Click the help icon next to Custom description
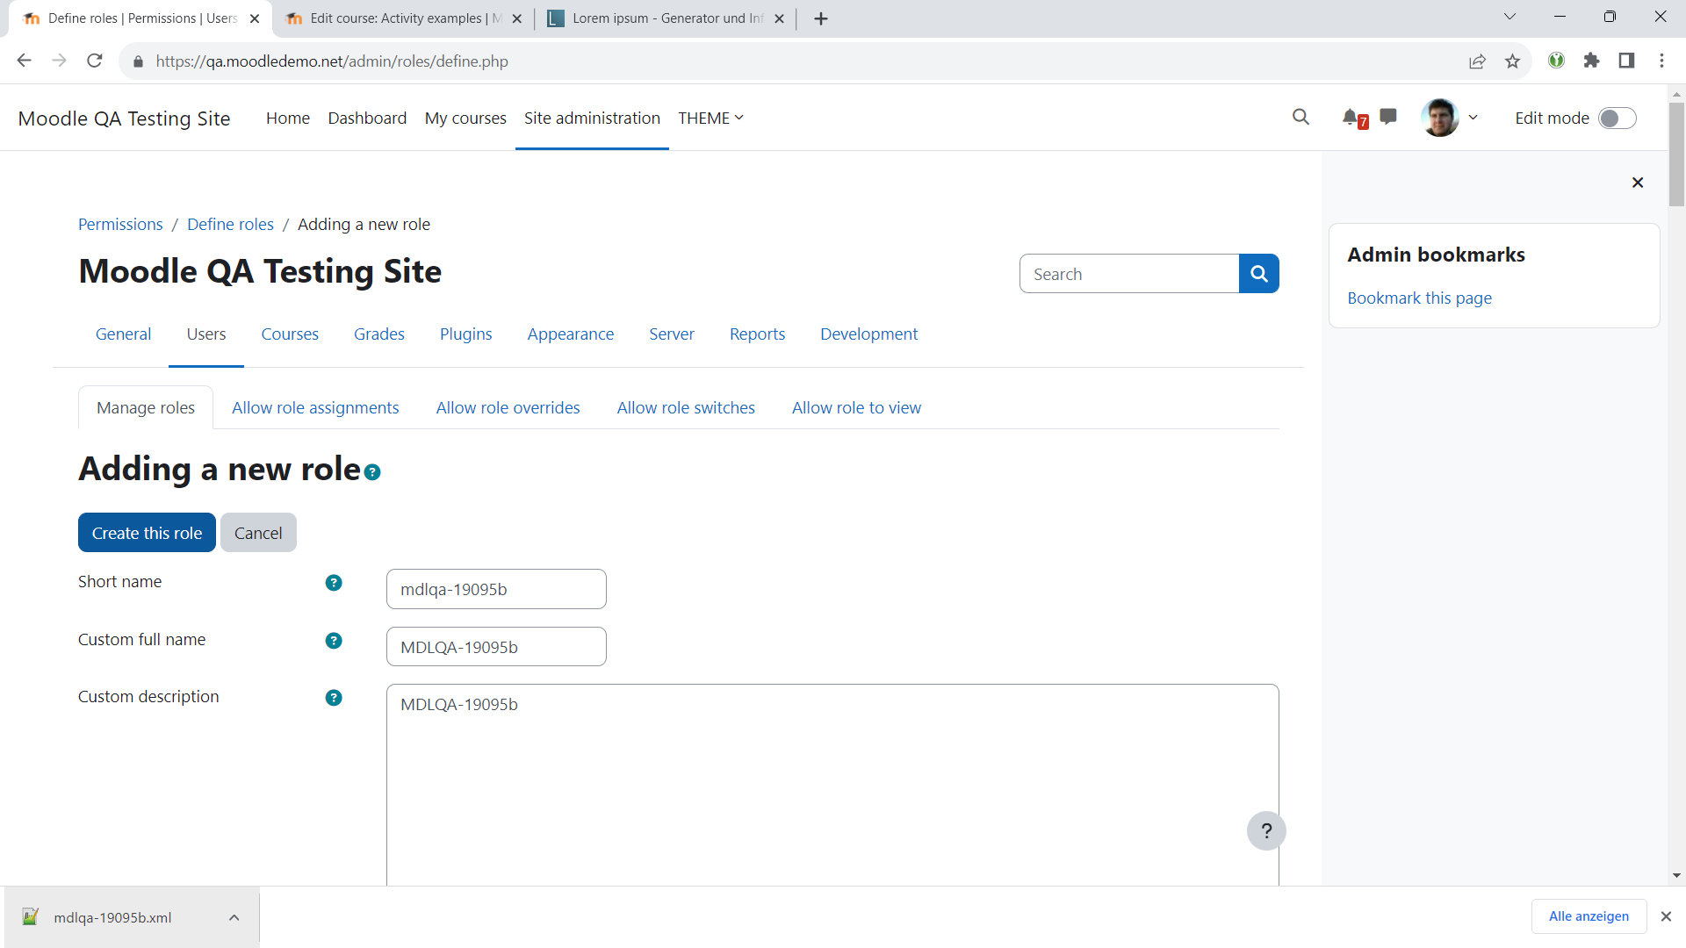1686x948 pixels. click(334, 698)
